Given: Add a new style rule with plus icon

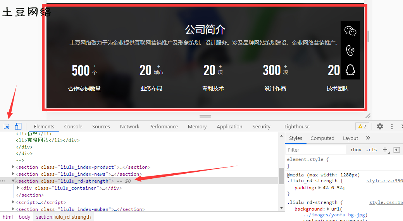Looking at the screenshot, I should 385,150.
